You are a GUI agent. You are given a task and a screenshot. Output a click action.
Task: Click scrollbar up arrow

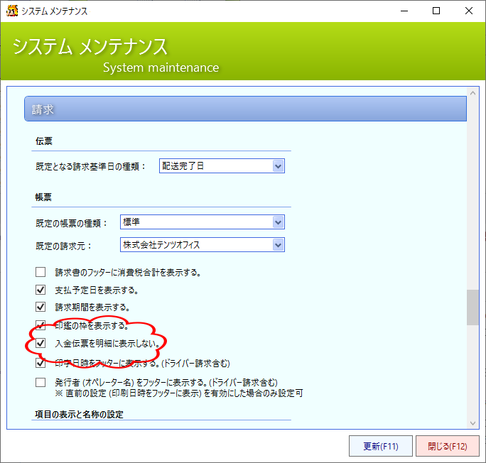(472, 94)
